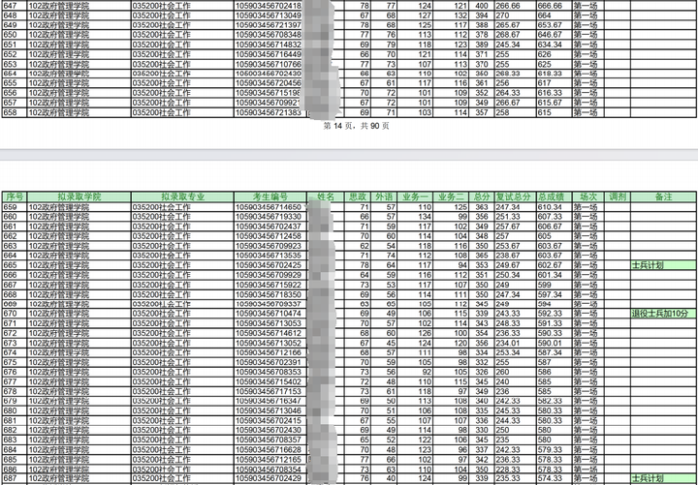Click candidate number 105903456713535
Viewport: 698px width, 485px height.
click(269, 256)
